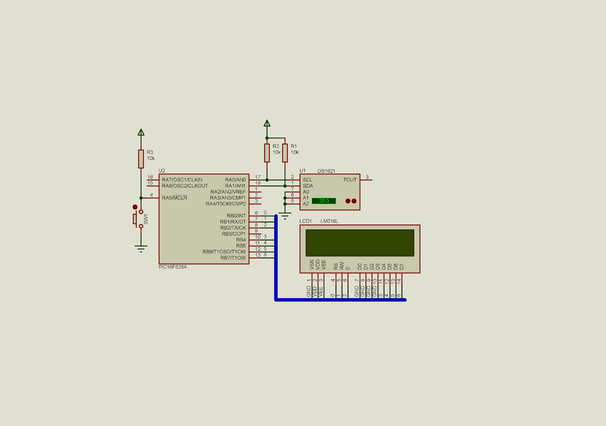Screen dimensions: 606x426
Task: Click the power terminal arrow above R3
Action: pyautogui.click(x=141, y=132)
